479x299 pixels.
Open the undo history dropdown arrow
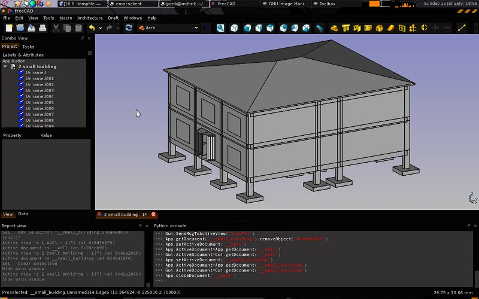click(99, 28)
